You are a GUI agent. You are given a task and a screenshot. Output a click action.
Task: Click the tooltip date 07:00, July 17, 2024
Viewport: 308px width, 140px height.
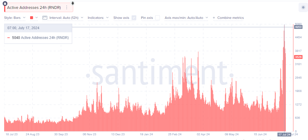click(23, 28)
